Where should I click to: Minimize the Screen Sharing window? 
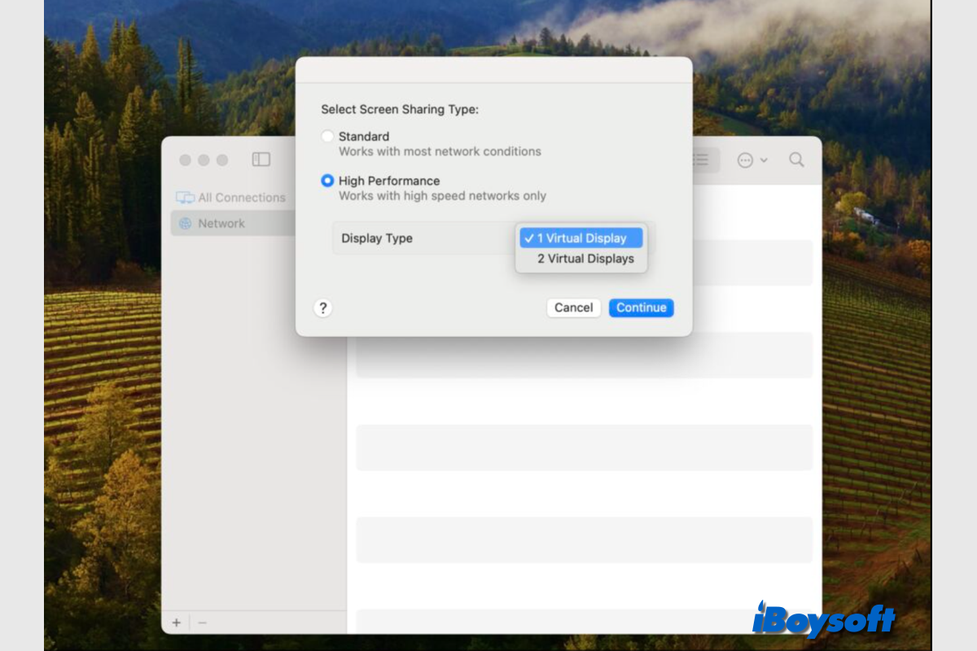(x=204, y=160)
